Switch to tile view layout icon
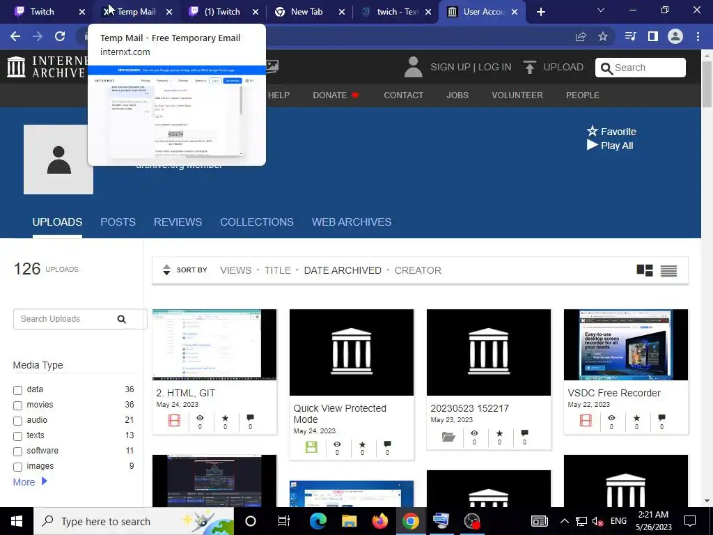This screenshot has width=713, height=535. tap(645, 270)
